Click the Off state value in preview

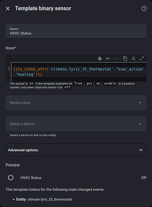(x=144, y=178)
